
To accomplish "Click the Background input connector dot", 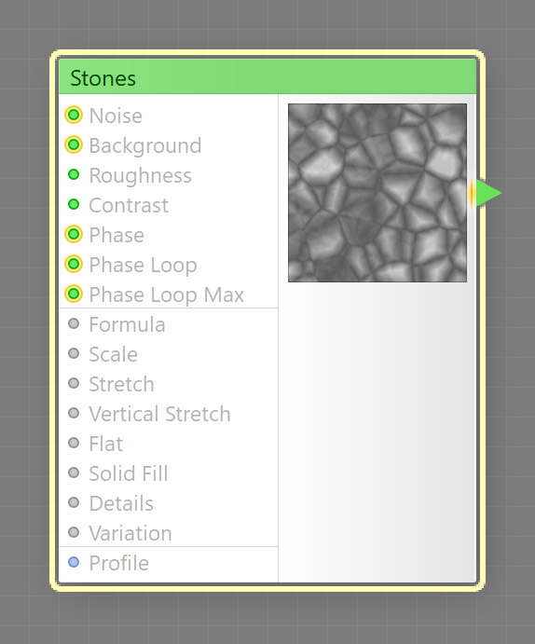I will [74, 144].
